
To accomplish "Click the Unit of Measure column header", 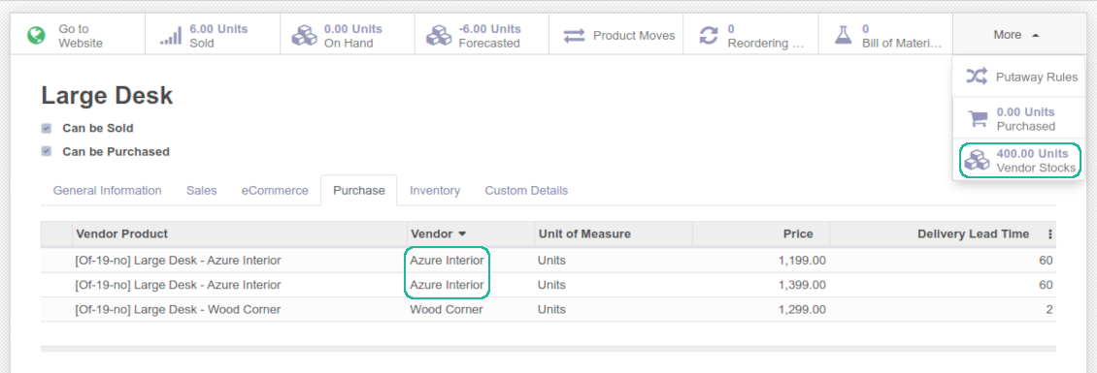I will pos(613,234).
